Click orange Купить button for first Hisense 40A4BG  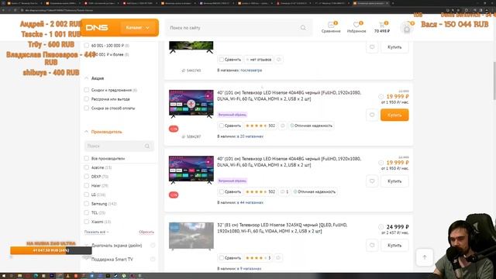coord(394,115)
